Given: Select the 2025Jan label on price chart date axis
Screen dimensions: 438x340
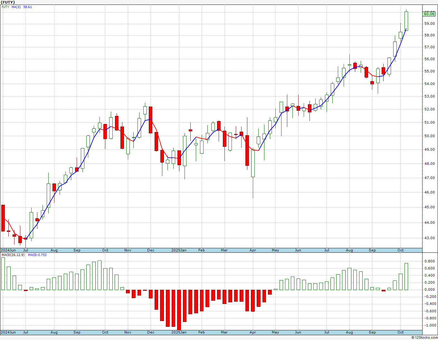Looking at the screenshot, I should pos(179,250).
